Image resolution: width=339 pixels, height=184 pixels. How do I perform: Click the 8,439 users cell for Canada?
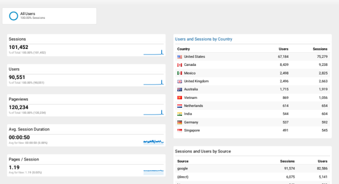point(284,64)
